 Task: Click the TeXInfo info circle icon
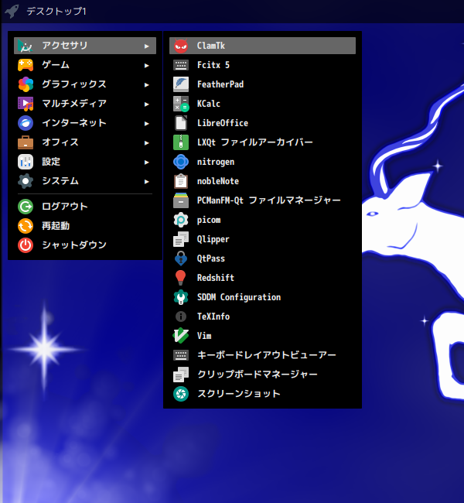(181, 317)
